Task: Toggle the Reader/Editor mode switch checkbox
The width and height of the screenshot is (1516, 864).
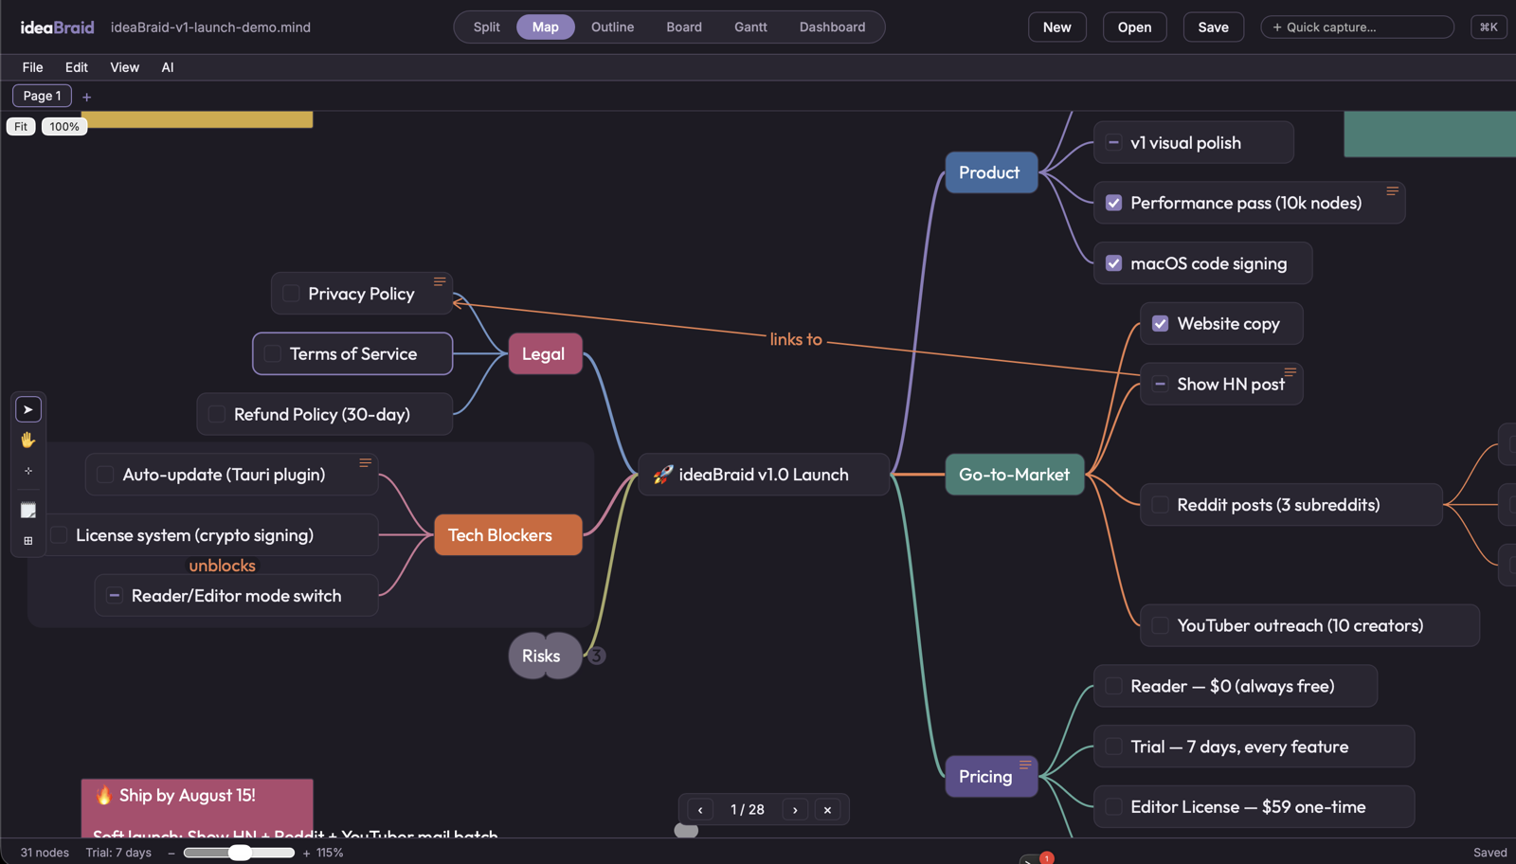Action: pos(115,596)
